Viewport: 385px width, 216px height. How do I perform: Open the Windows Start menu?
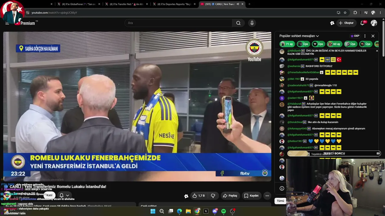[153, 211]
